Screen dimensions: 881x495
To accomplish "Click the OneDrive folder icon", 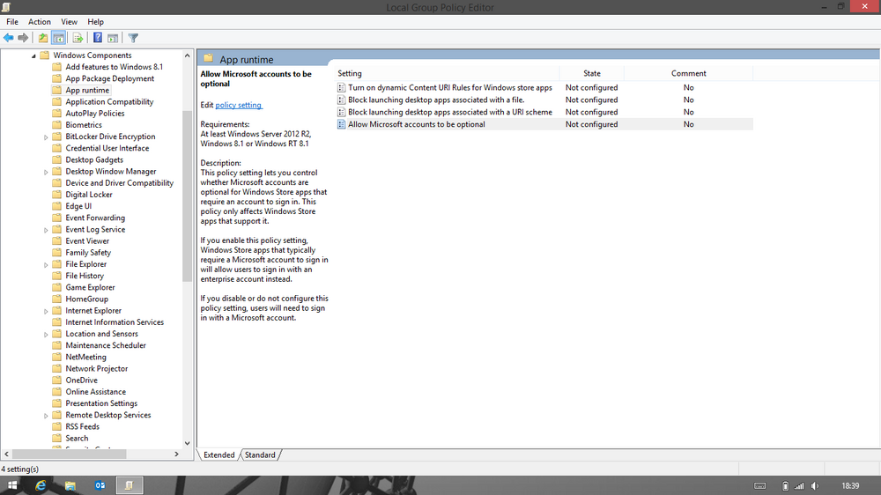I will (x=56, y=380).
